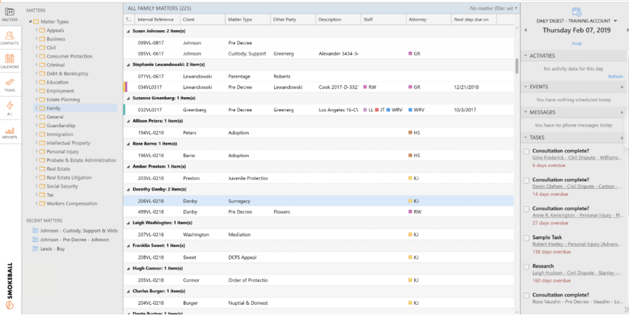Check the Devin Olafsen consultation task
Screen dimensions: 629x319
click(x=526, y=181)
